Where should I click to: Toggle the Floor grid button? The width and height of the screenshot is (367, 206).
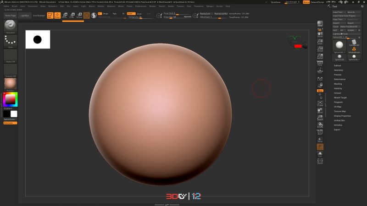pos(320,70)
